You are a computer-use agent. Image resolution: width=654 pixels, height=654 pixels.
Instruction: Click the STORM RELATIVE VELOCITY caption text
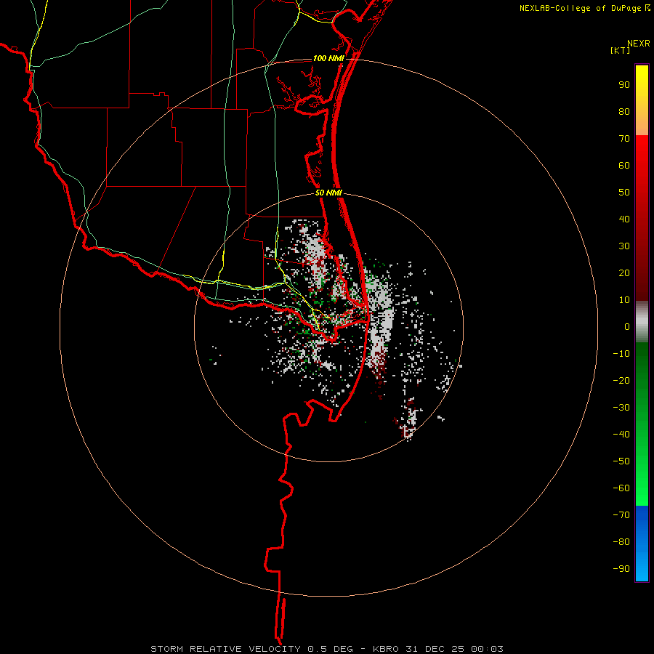coord(226,649)
